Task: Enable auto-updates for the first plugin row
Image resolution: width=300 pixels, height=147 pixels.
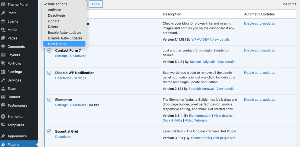Action: click(259, 23)
